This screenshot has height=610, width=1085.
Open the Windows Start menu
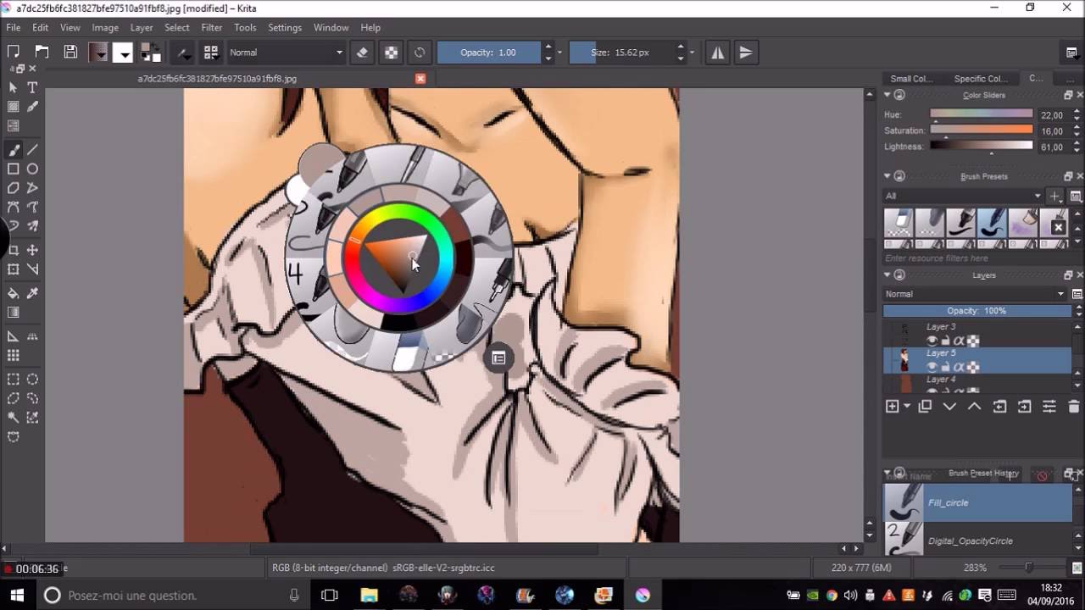click(15, 595)
